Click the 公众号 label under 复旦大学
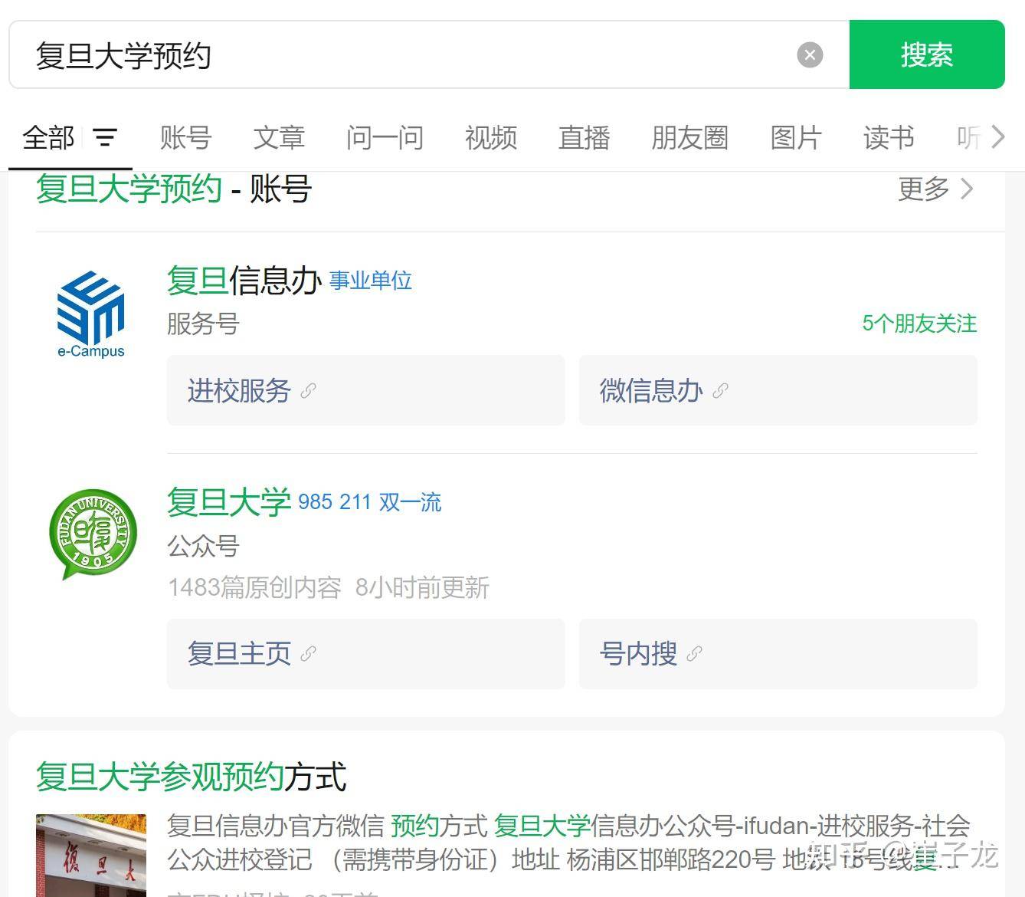Image resolution: width=1025 pixels, height=897 pixels. coord(203,547)
